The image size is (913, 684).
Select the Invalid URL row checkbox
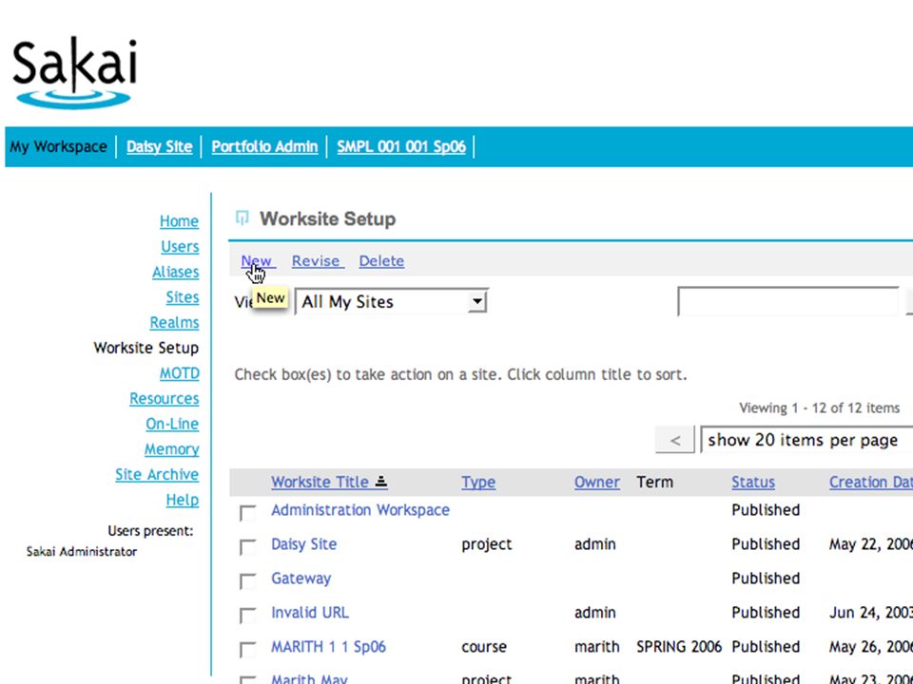coord(247,615)
